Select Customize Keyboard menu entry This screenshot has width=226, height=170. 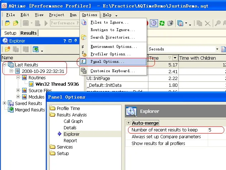[x=113, y=71]
